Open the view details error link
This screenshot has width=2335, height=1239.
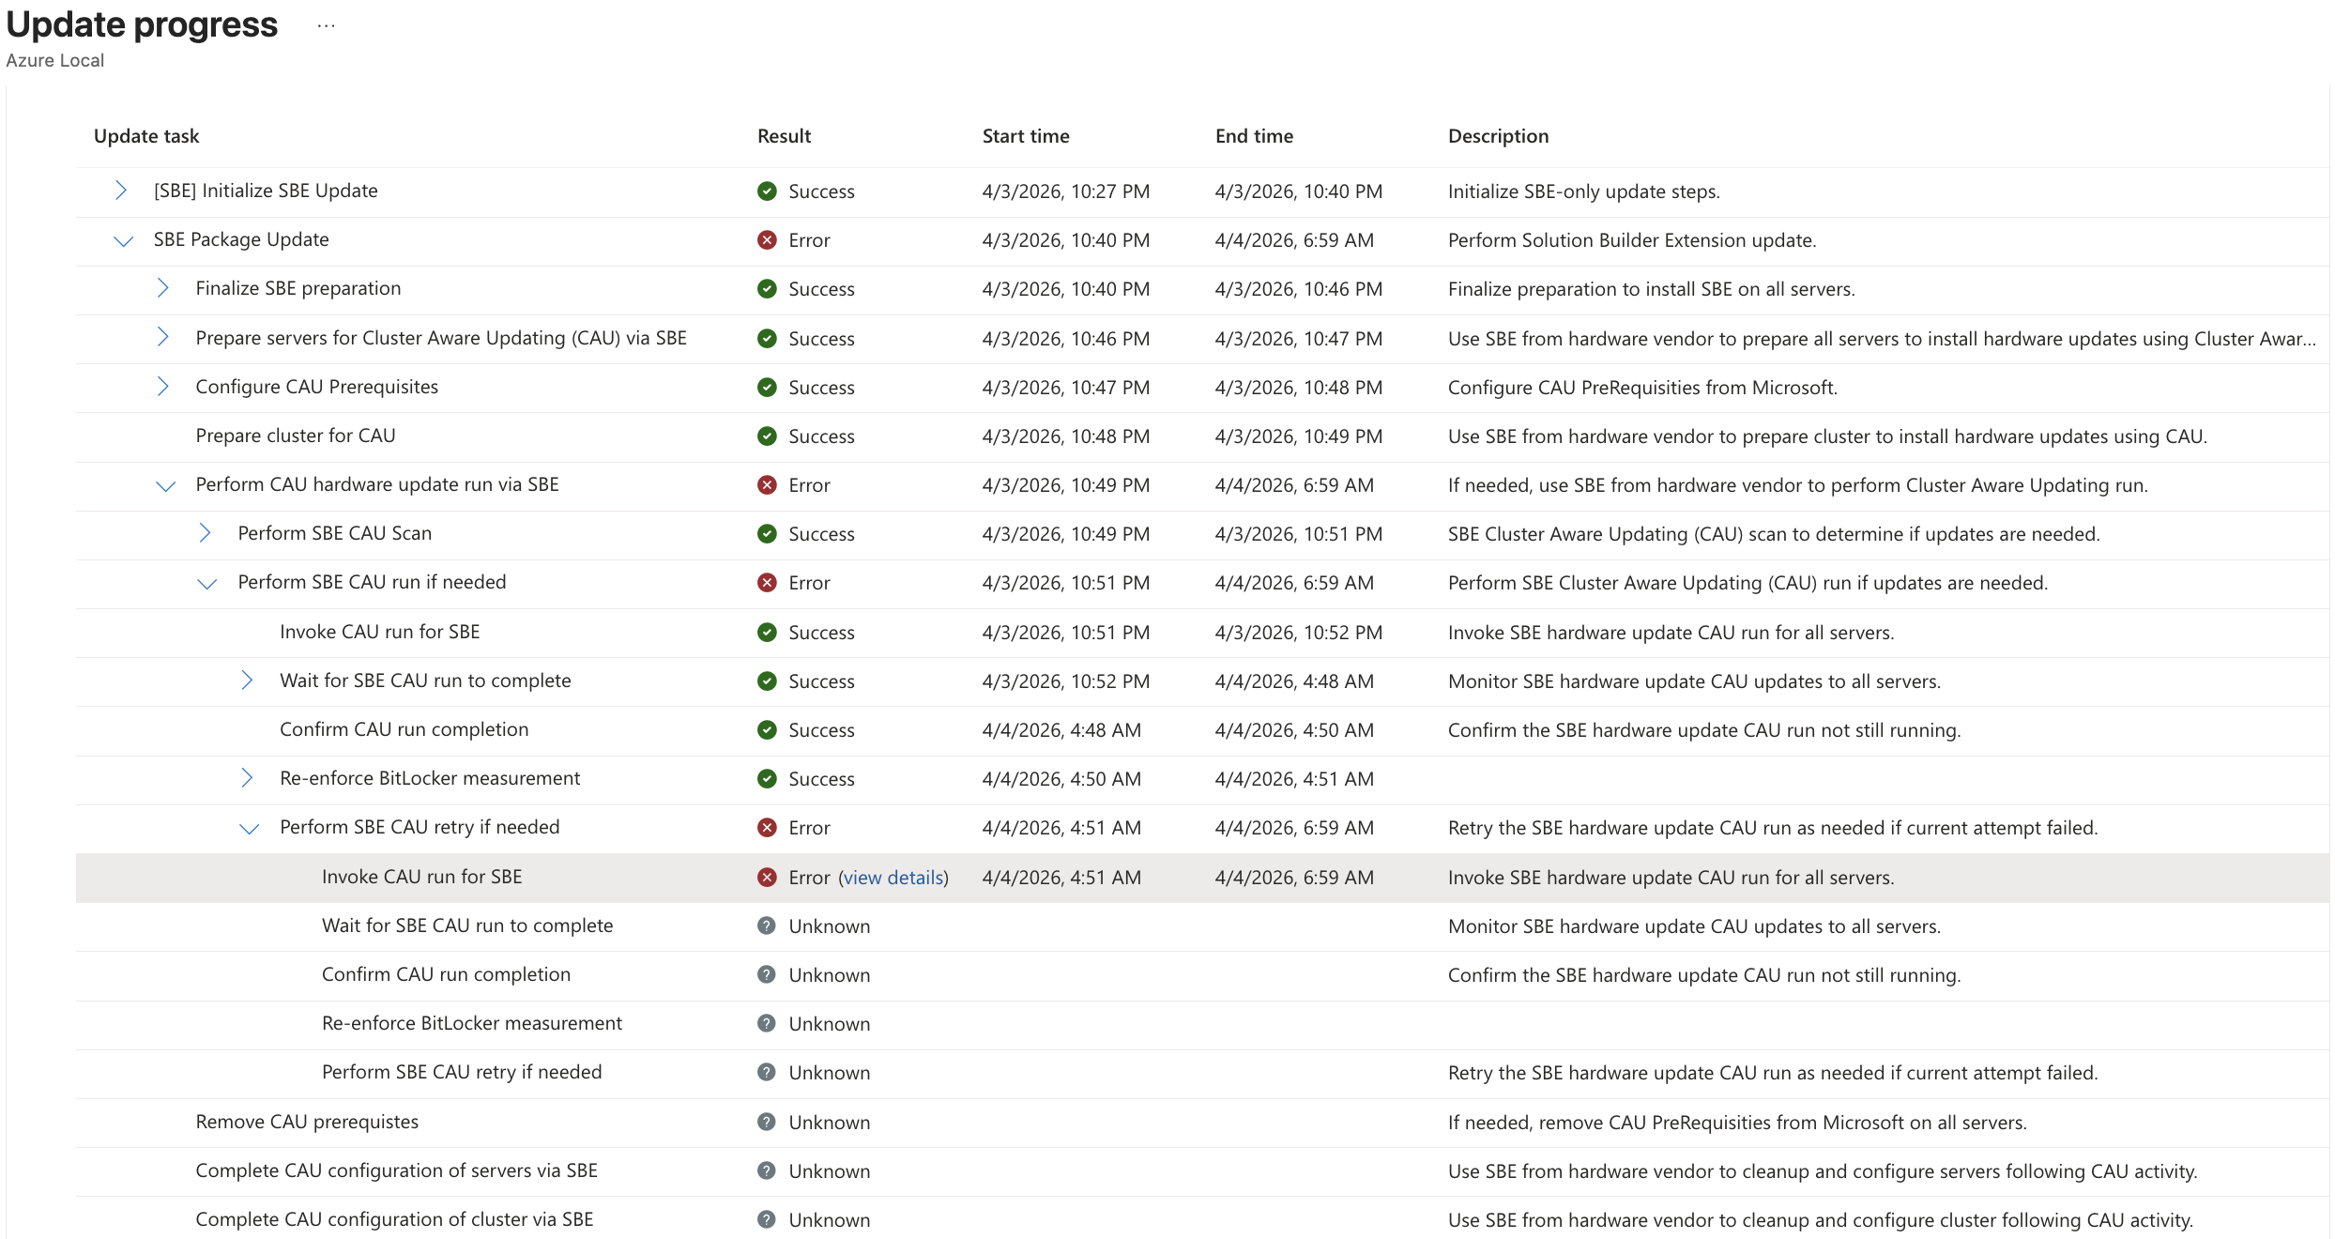(x=893, y=878)
